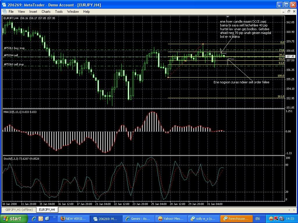Open the Tools menu

point(59,12)
